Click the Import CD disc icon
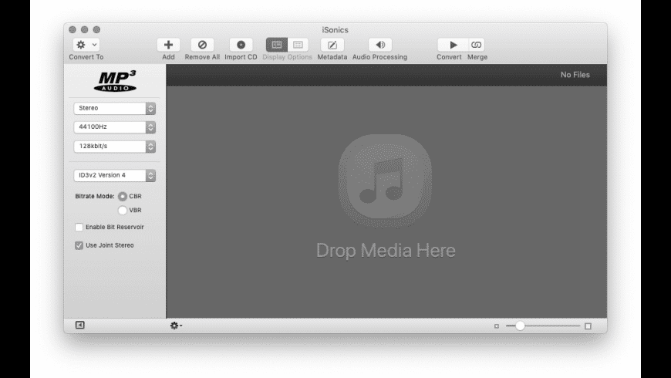Screen dimensions: 671x378 (x=241, y=45)
